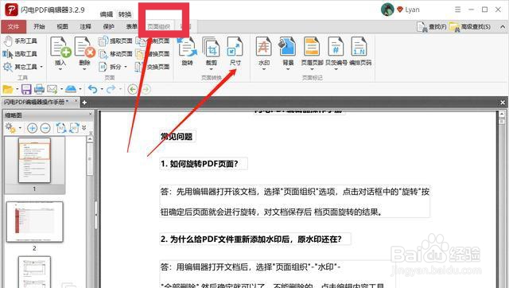Click the Lyan user avatar
The width and height of the screenshot is (509, 288).
point(387,10)
